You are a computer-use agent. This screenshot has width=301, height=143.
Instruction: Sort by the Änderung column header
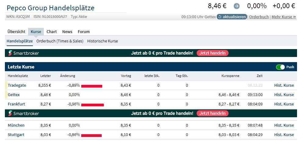[68, 76]
